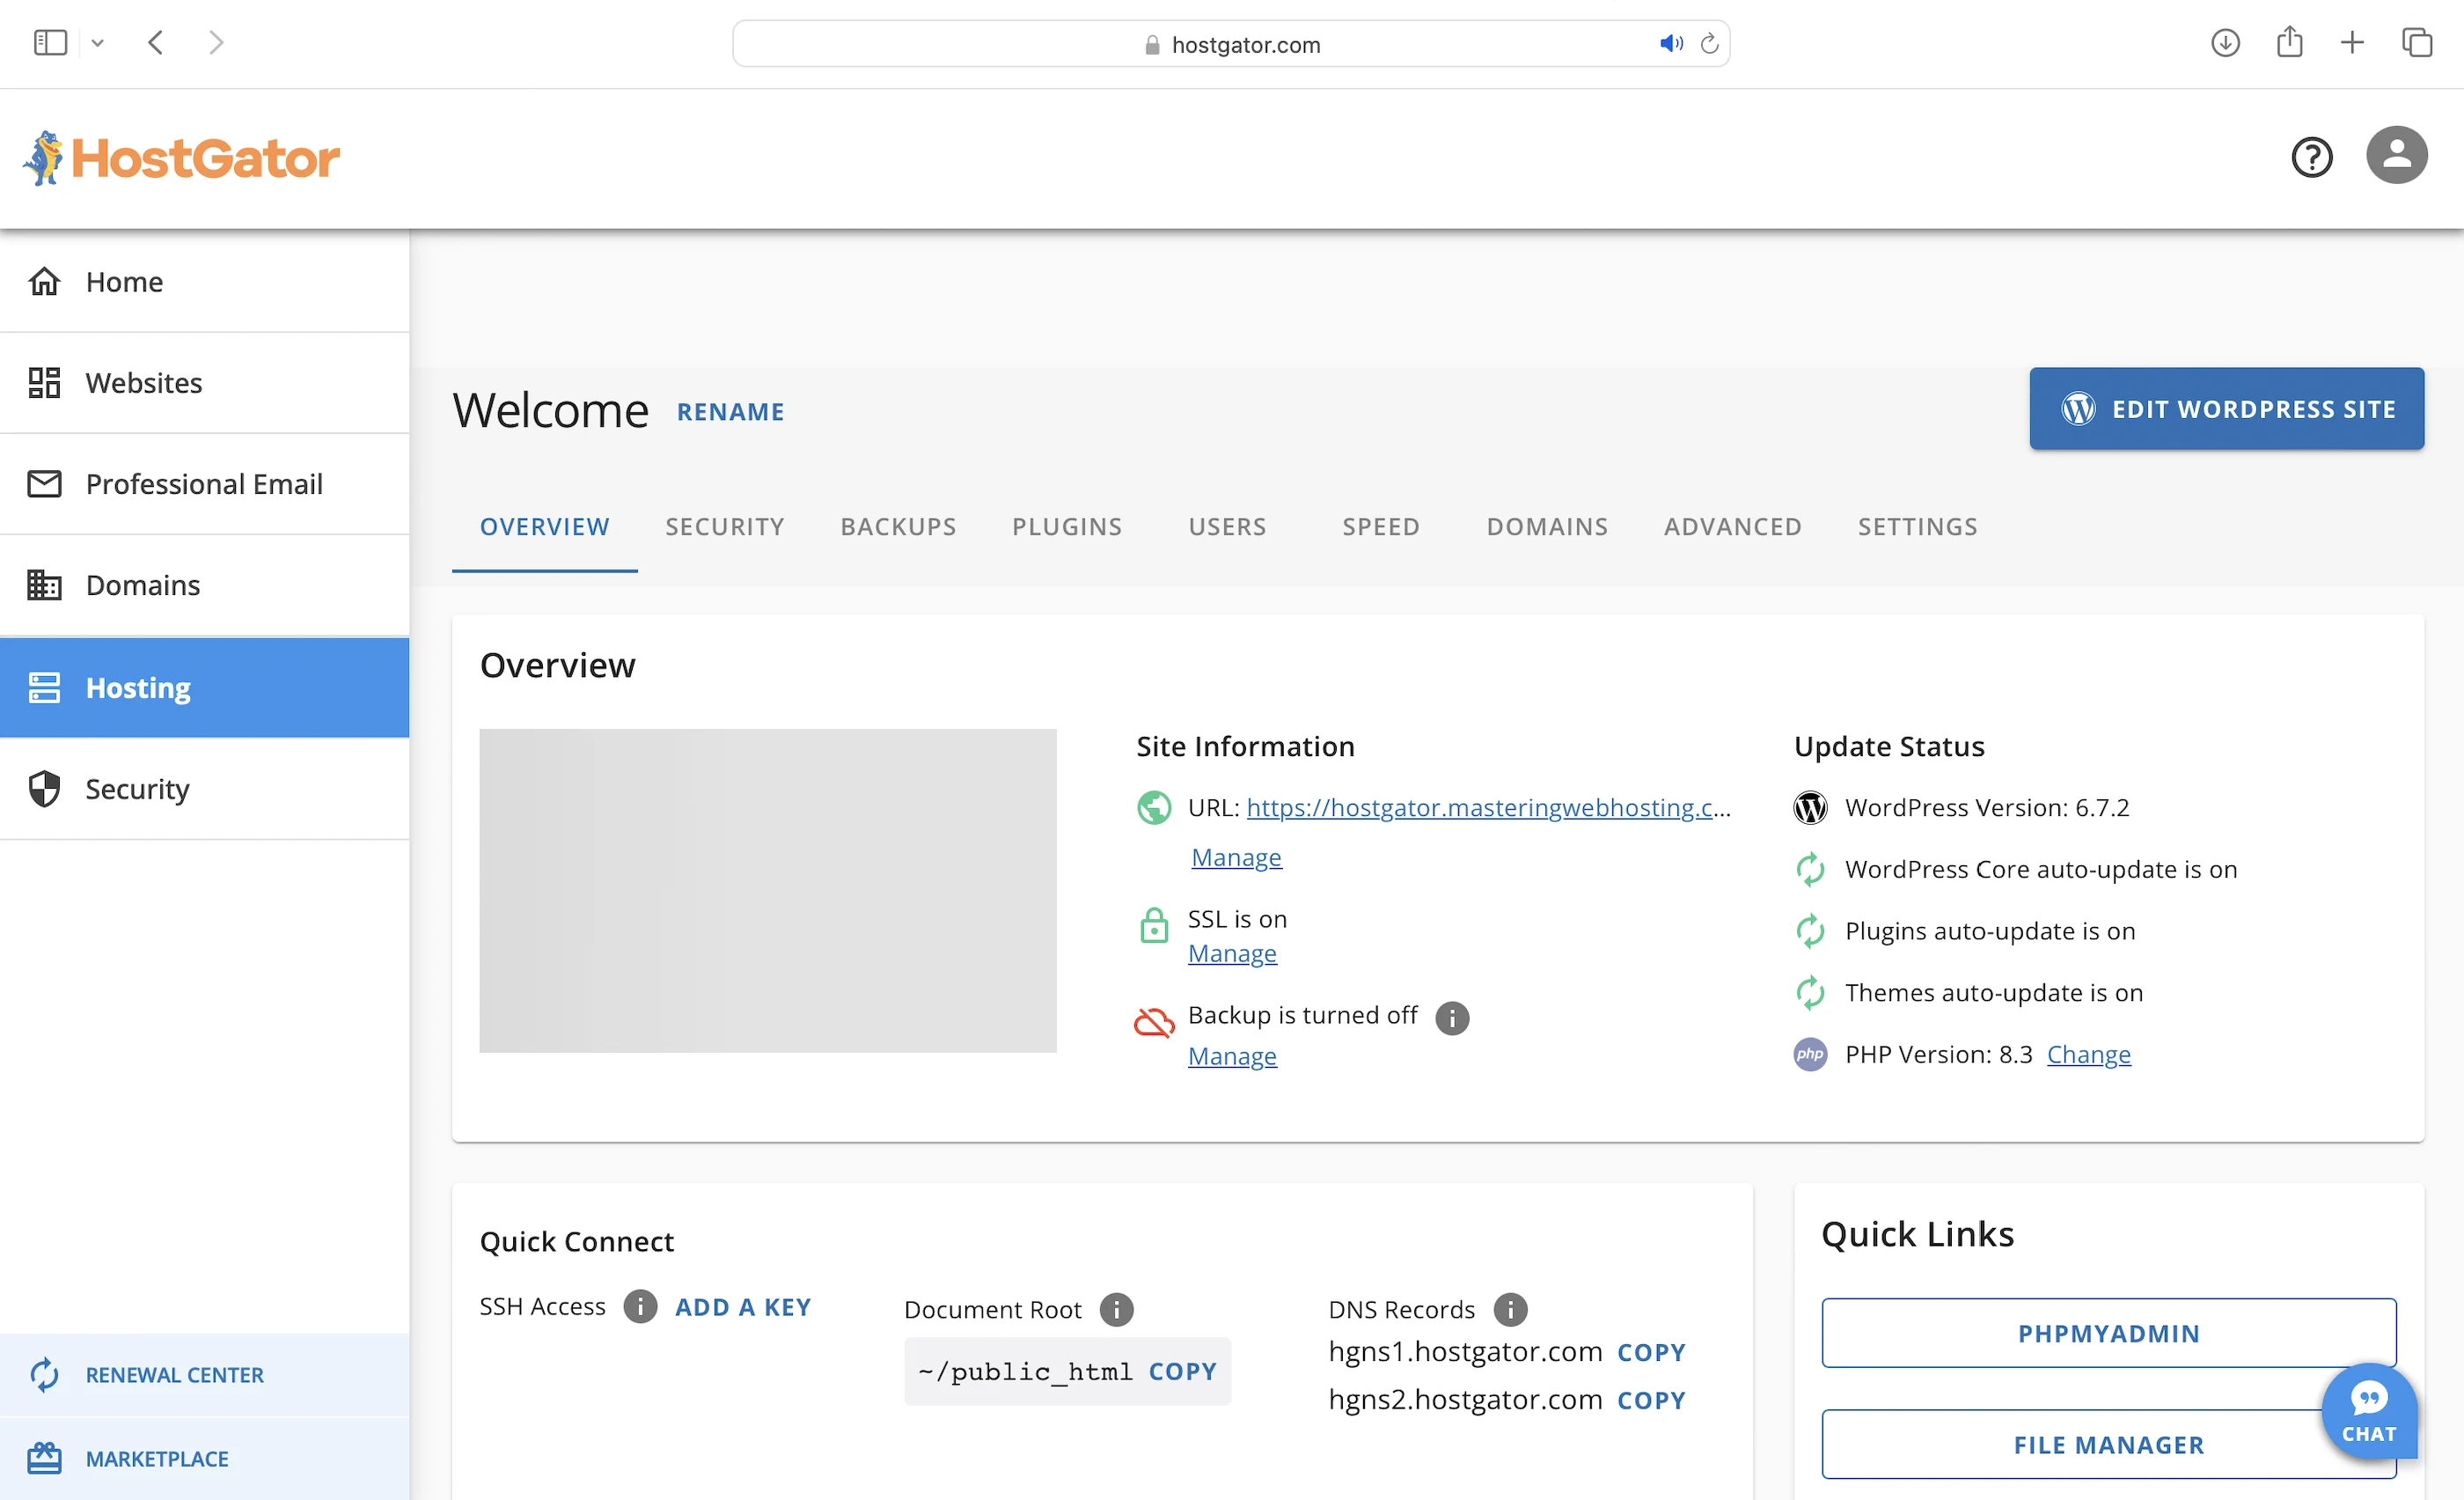Open the user account avatar icon
This screenshot has height=1500, width=2464.
pyautogui.click(x=2395, y=155)
